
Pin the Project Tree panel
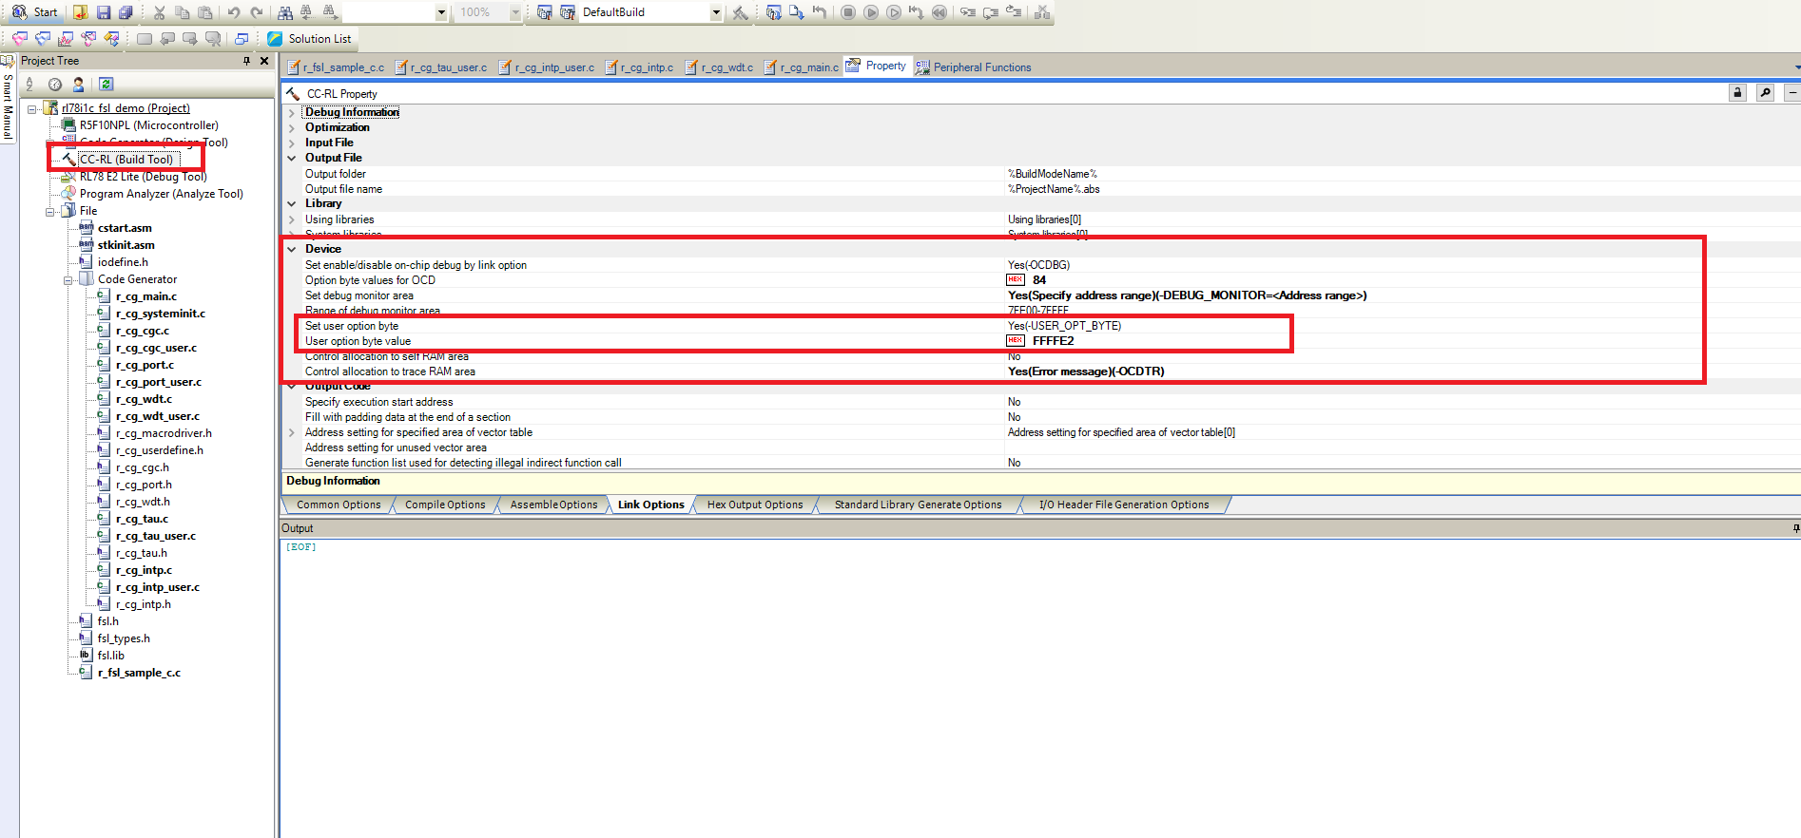click(x=246, y=61)
